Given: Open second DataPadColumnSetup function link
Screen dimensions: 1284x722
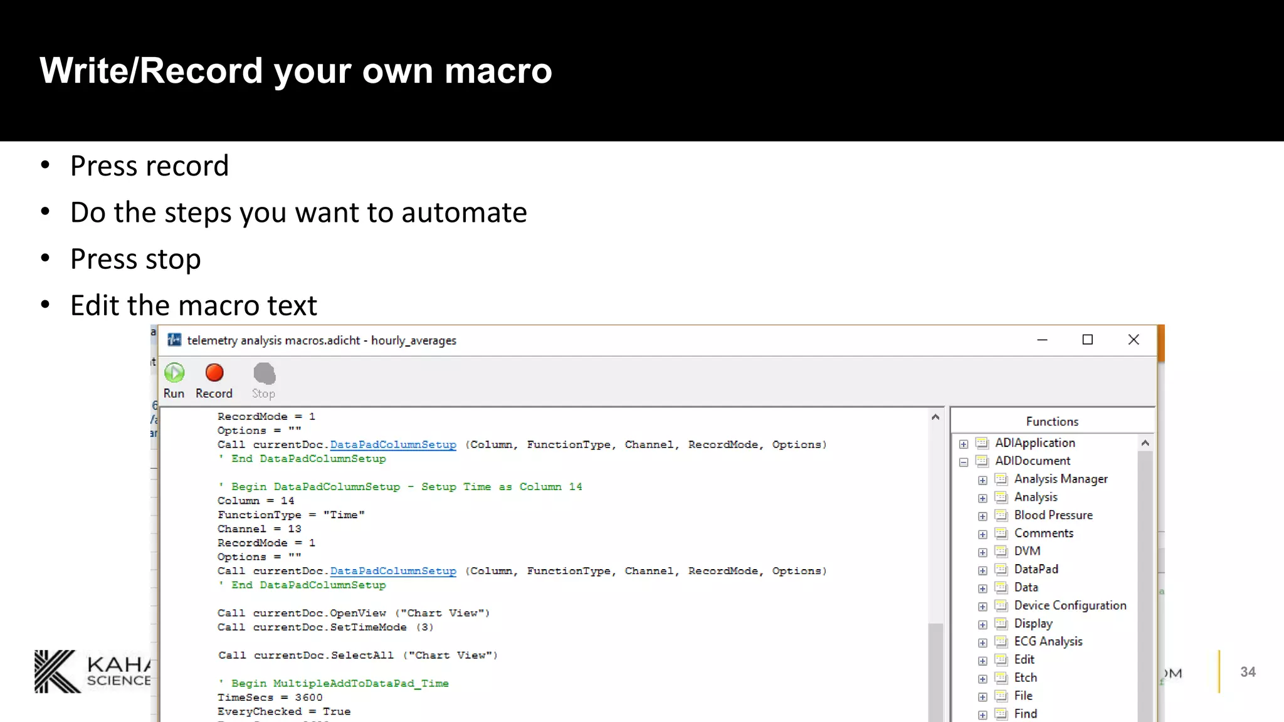Looking at the screenshot, I should click(393, 571).
